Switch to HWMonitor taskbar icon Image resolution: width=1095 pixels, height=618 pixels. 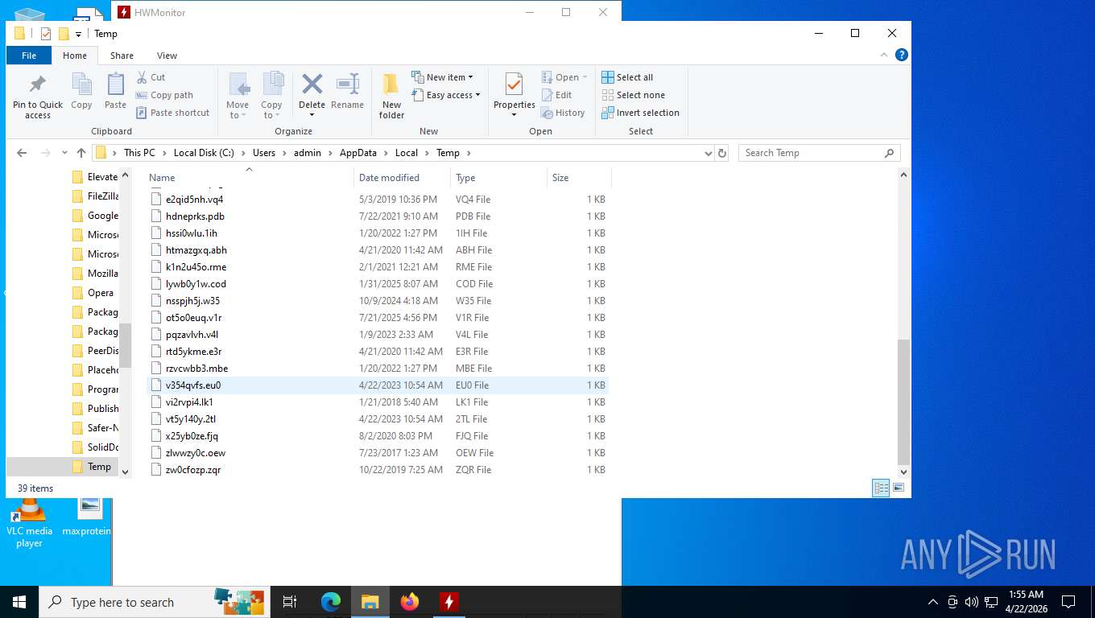(449, 602)
